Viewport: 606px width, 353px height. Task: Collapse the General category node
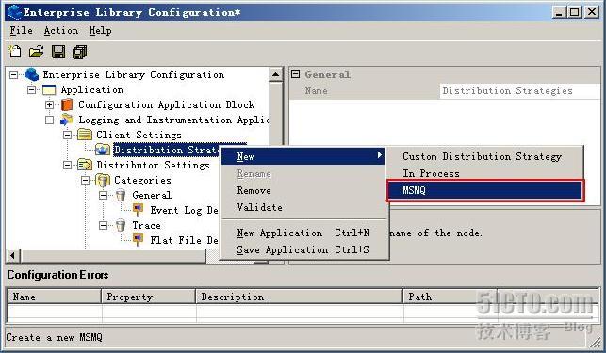(x=103, y=195)
